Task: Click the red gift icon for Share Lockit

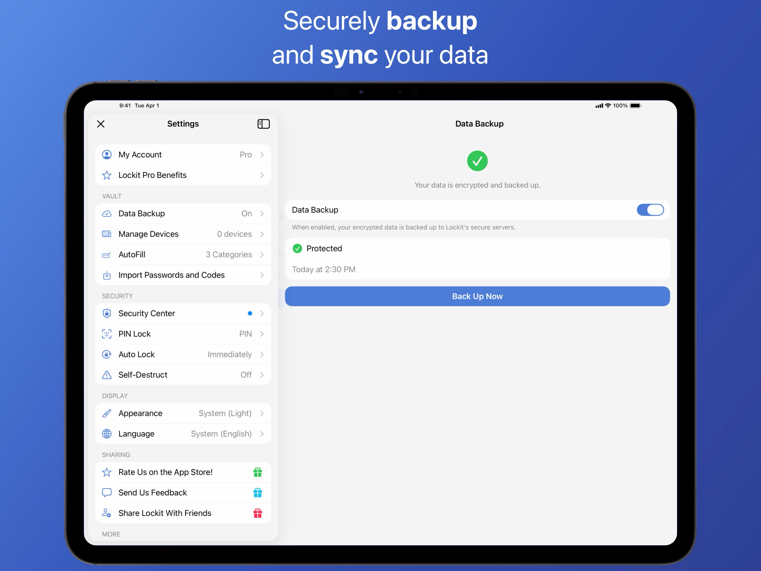Action: tap(258, 513)
